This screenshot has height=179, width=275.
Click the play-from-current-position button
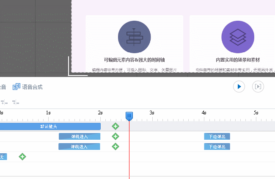click(x=258, y=87)
